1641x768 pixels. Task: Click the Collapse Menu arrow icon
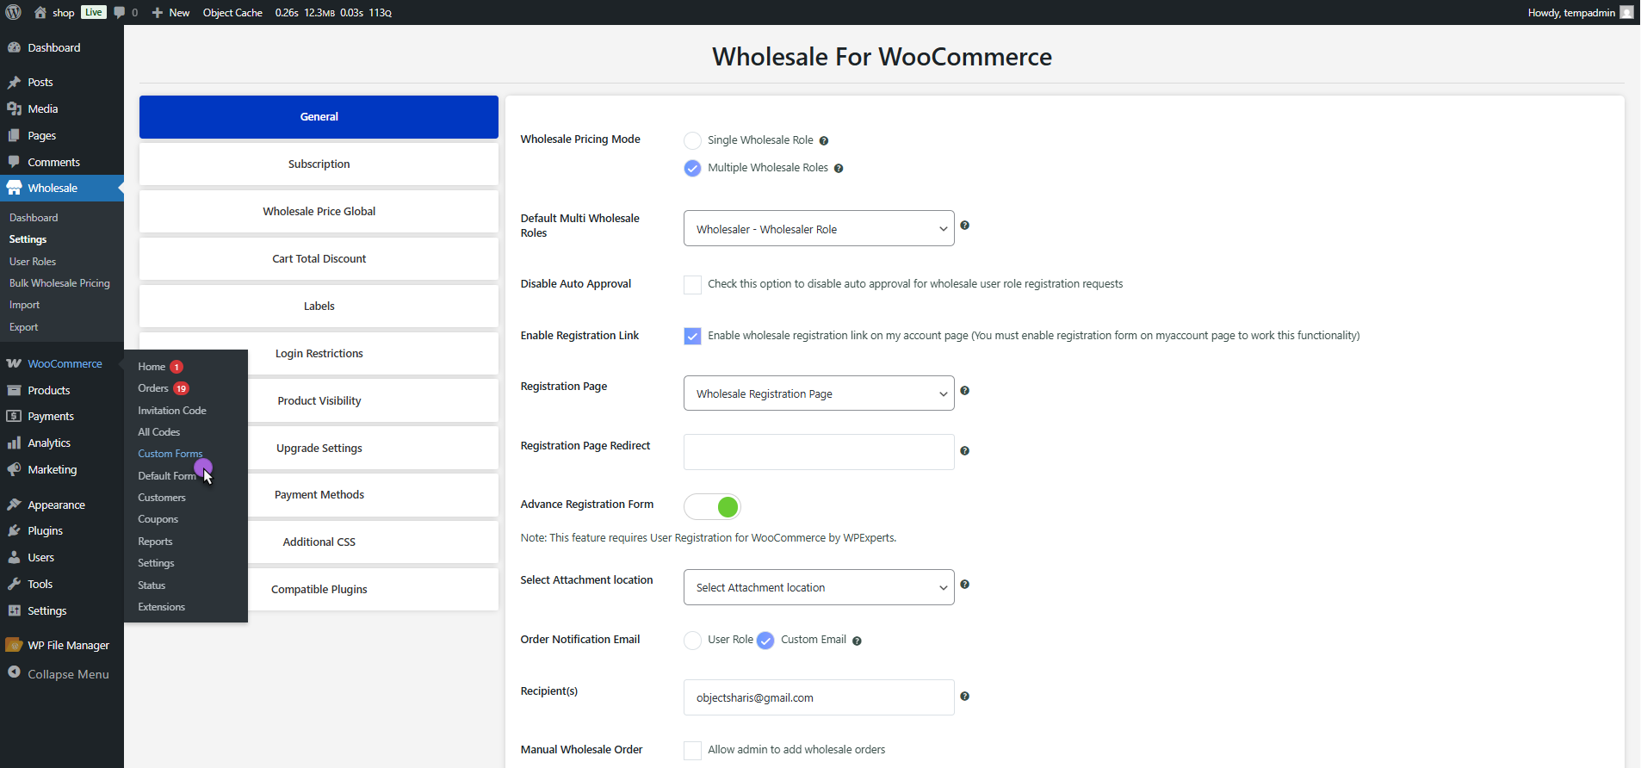[x=14, y=672]
